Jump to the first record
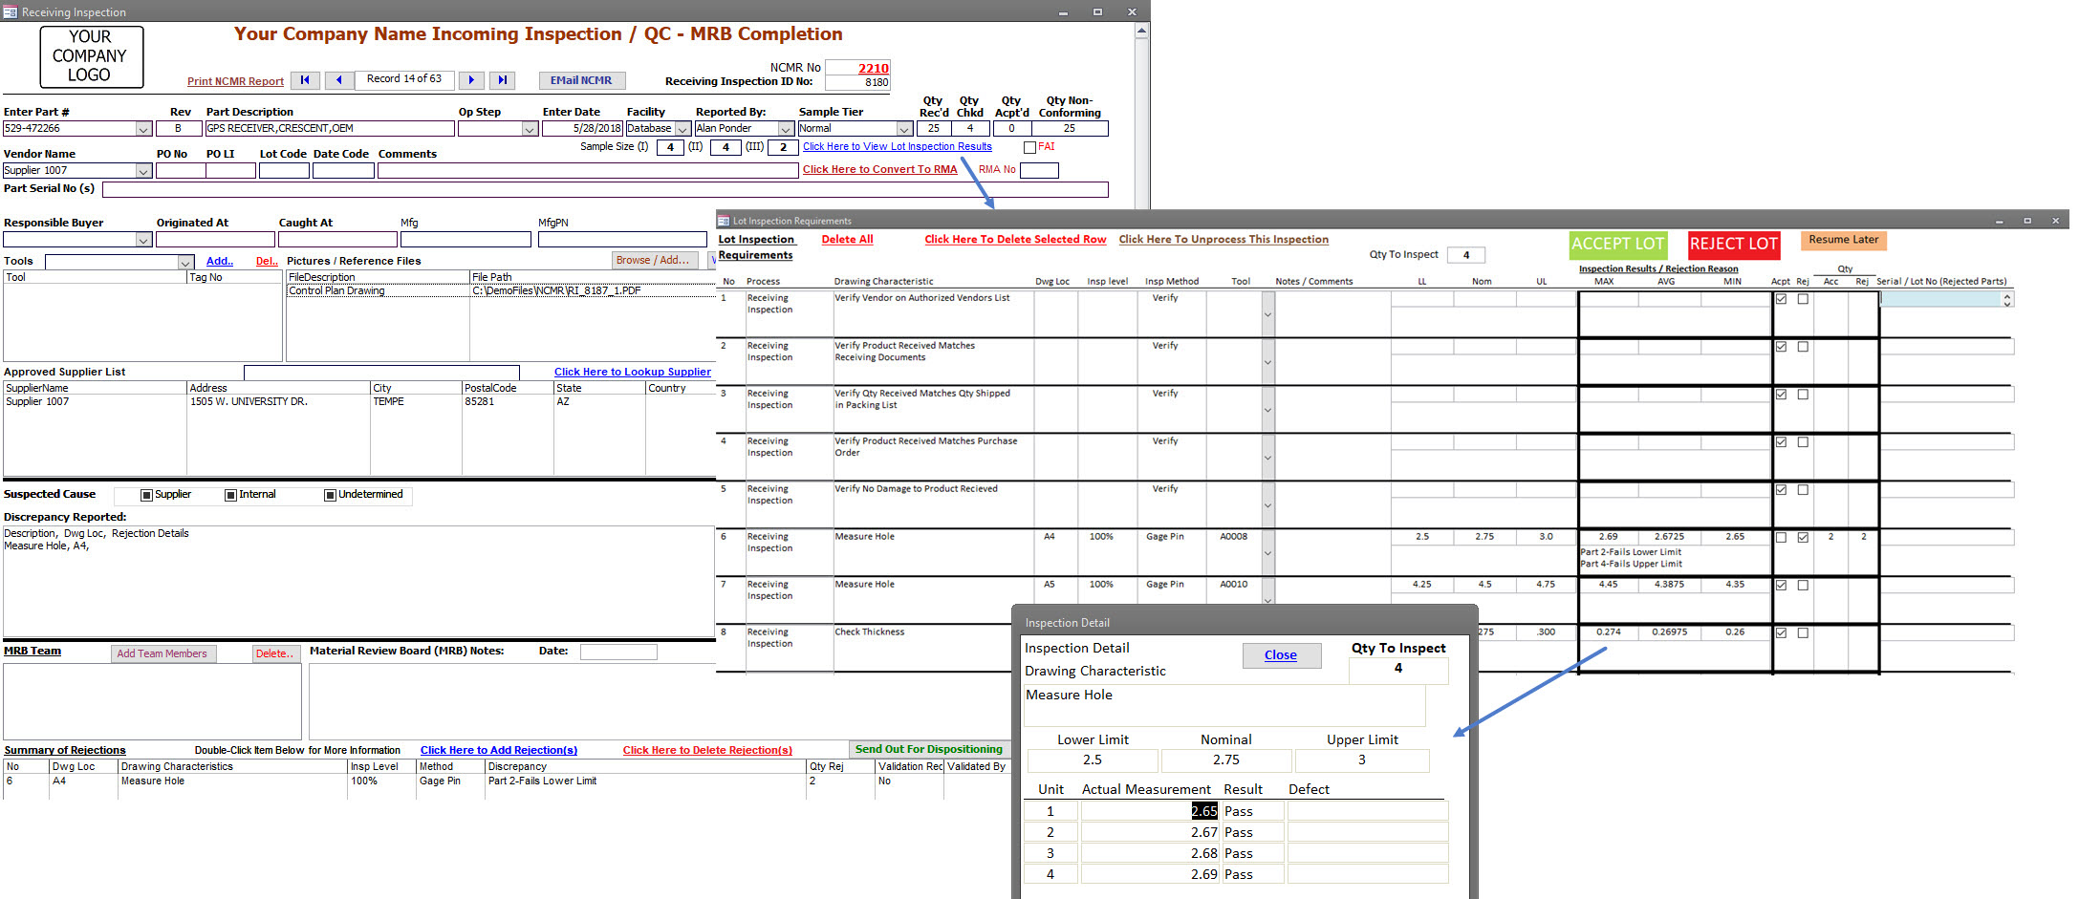Viewport: 2079px width, 899px height. pyautogui.click(x=306, y=80)
